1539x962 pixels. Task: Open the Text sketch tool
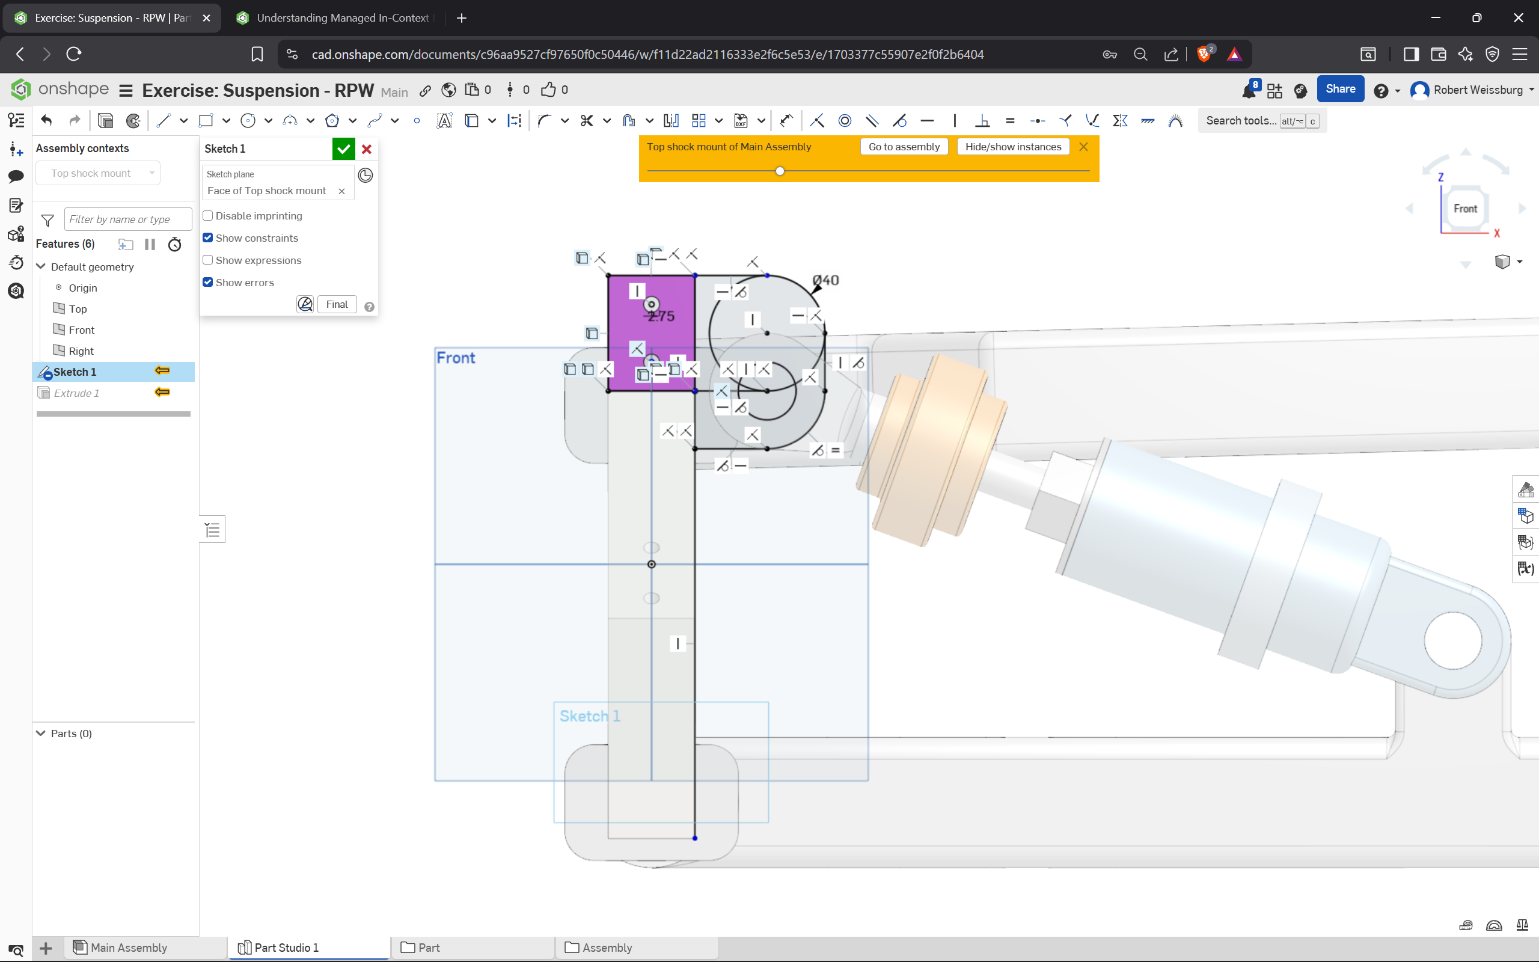click(x=444, y=120)
